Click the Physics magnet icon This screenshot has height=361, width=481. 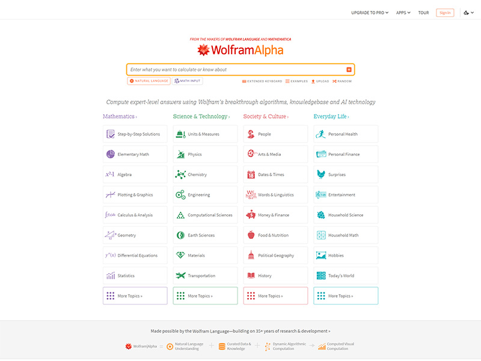180,154
